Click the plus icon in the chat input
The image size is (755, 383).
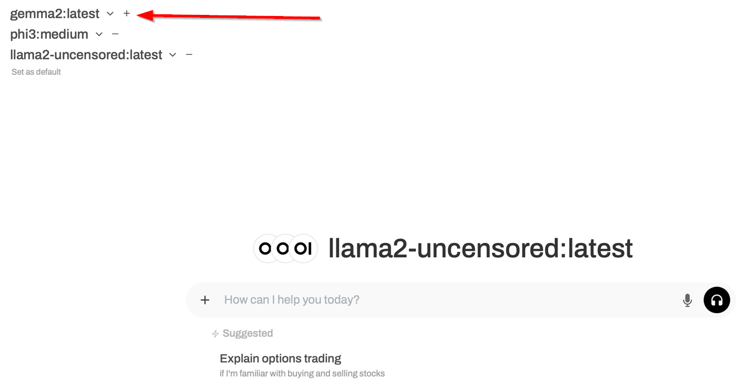205,300
